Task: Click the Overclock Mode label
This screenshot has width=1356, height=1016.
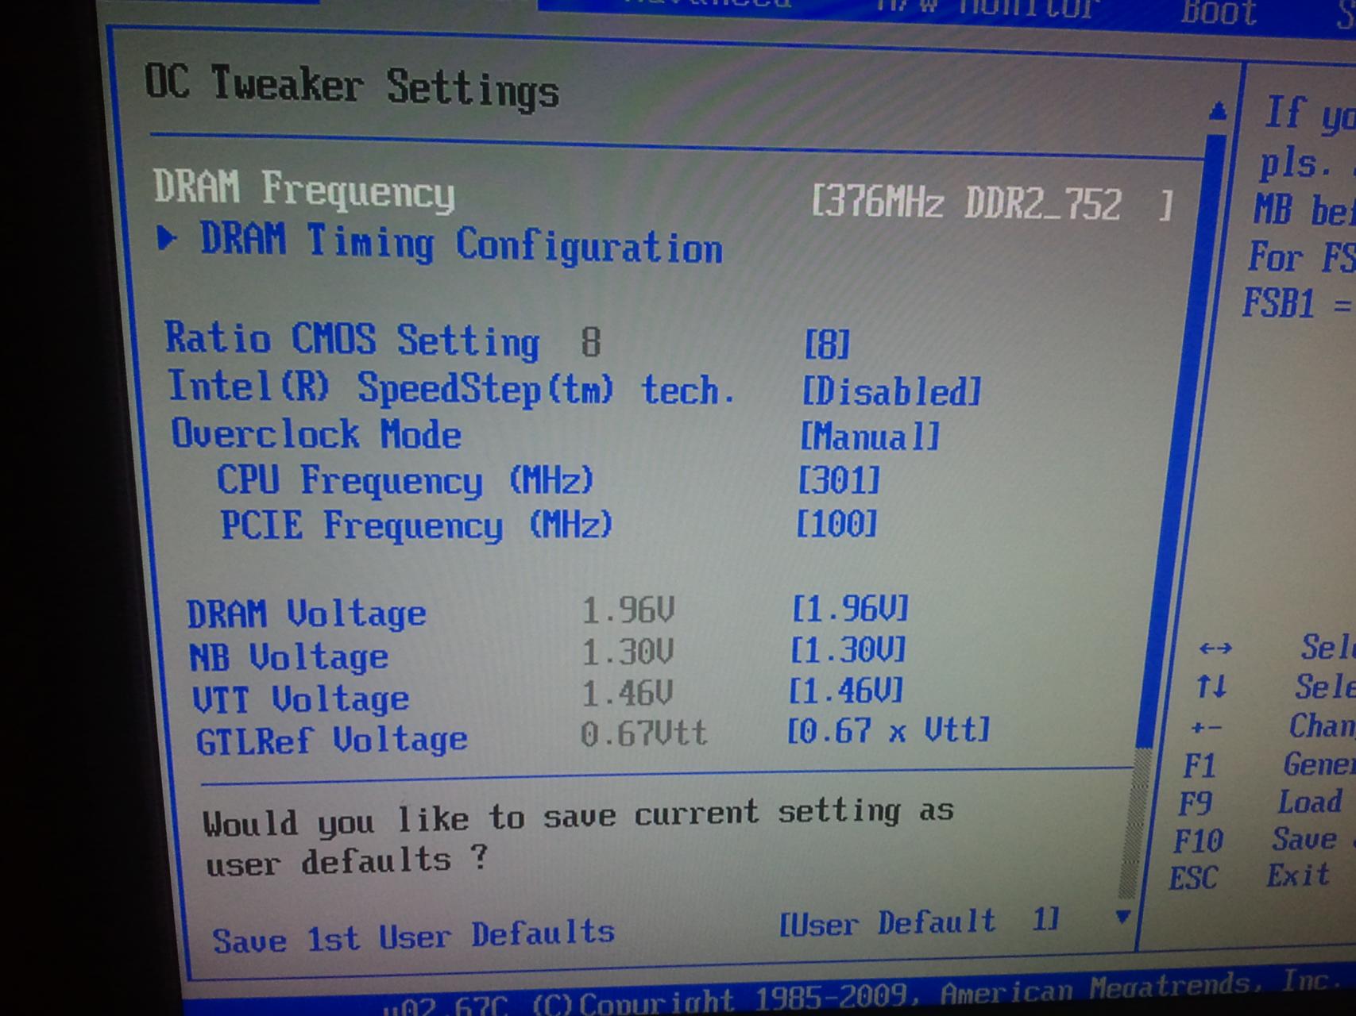Action: tap(316, 434)
